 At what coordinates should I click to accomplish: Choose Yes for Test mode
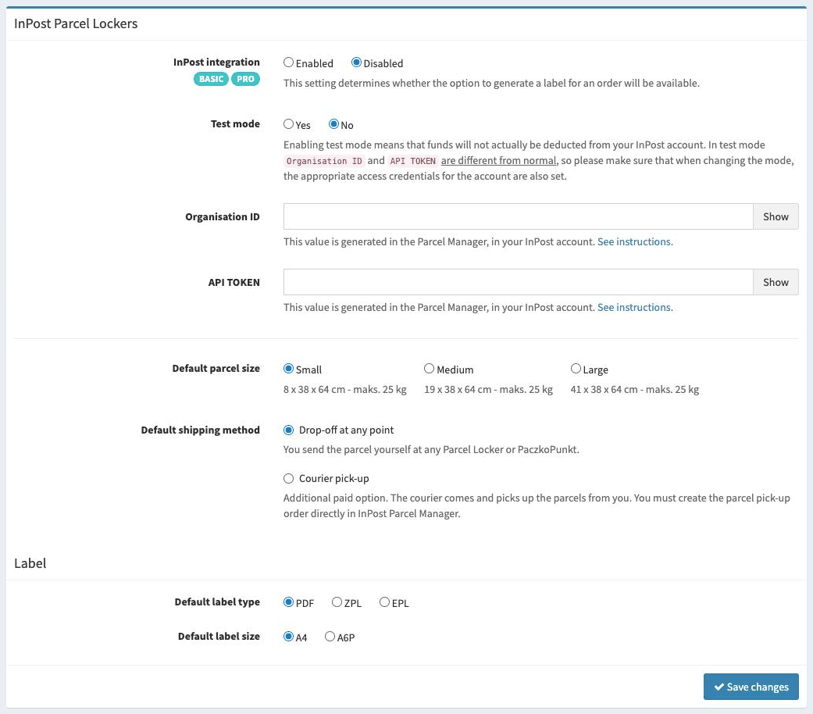tap(288, 124)
